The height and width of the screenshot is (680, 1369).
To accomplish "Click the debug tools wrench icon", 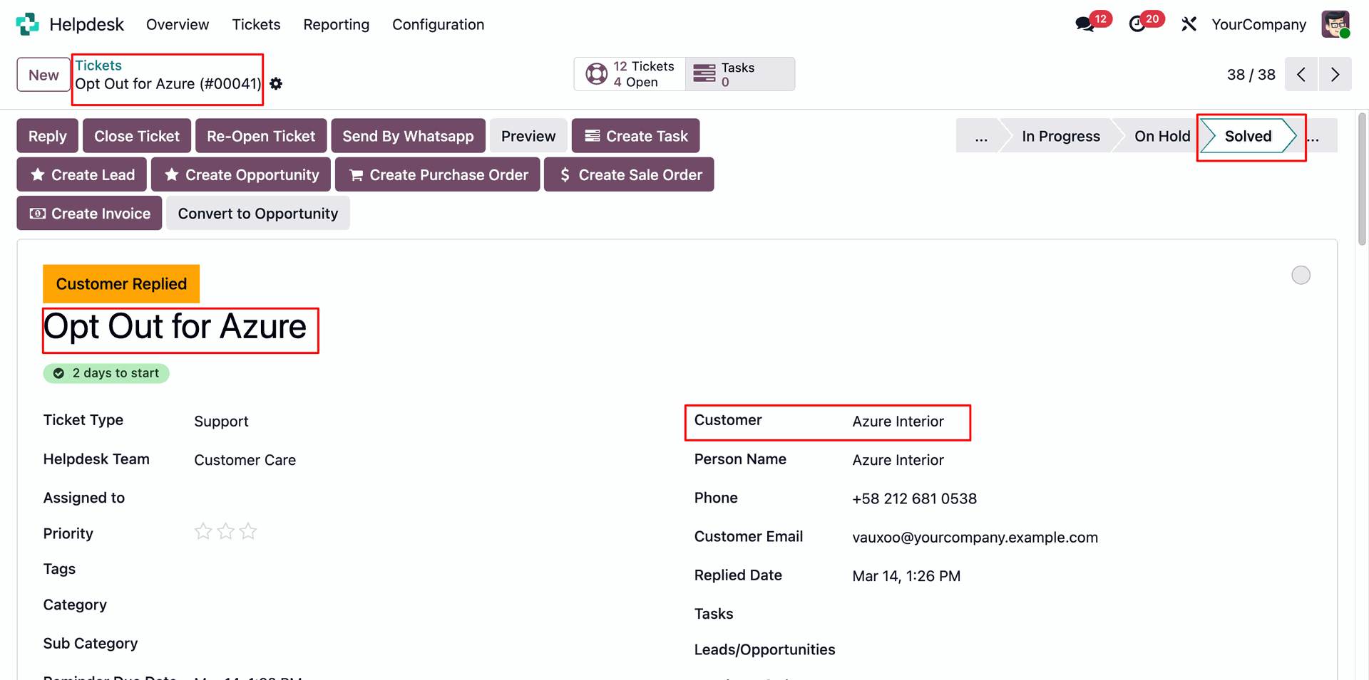I will (1189, 24).
